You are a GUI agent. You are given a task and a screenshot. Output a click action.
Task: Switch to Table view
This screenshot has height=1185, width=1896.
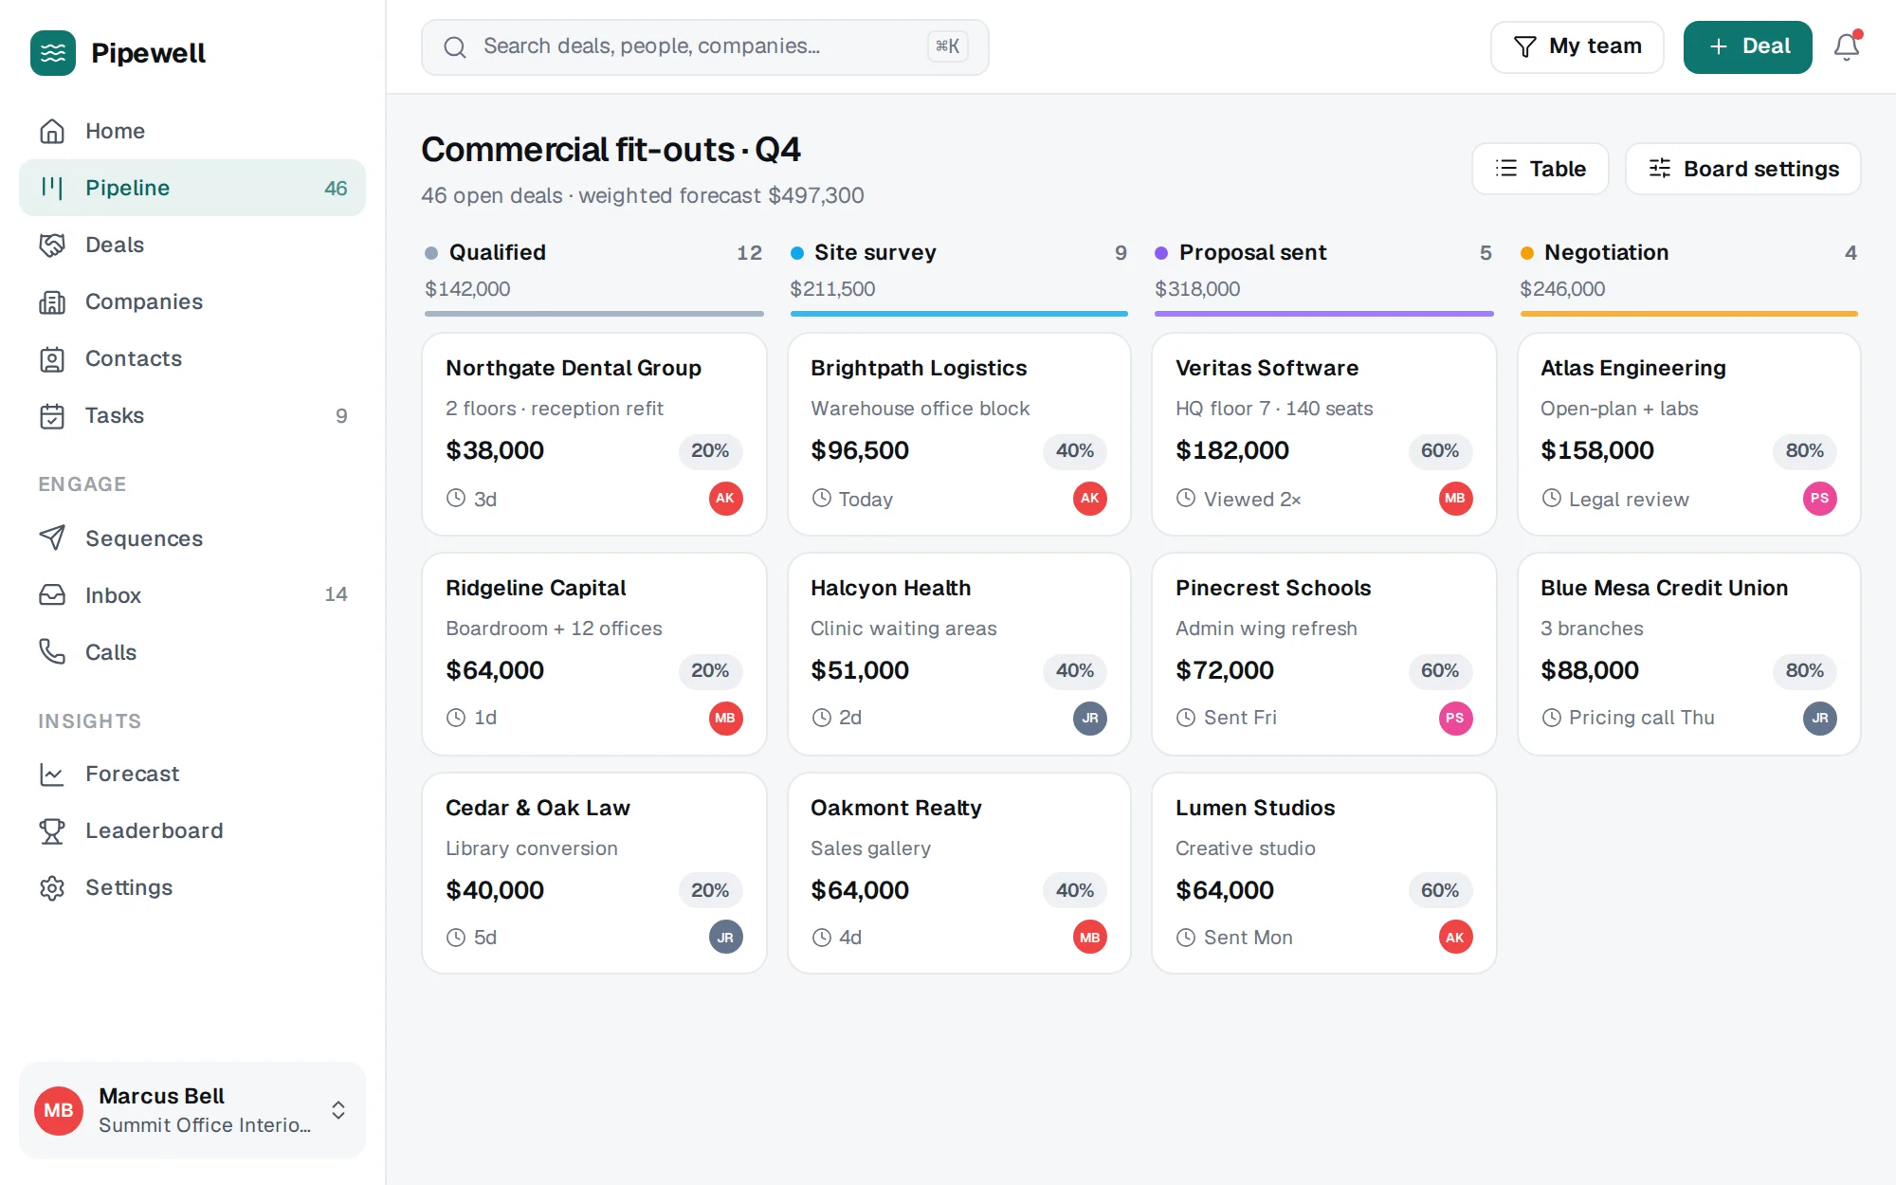1540,169
